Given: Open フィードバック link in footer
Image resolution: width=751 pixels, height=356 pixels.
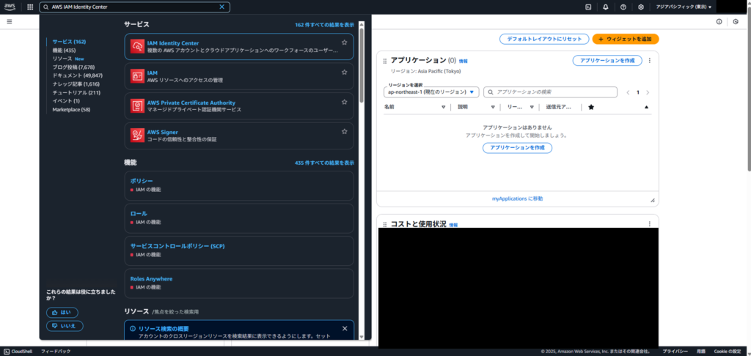Looking at the screenshot, I should point(56,351).
